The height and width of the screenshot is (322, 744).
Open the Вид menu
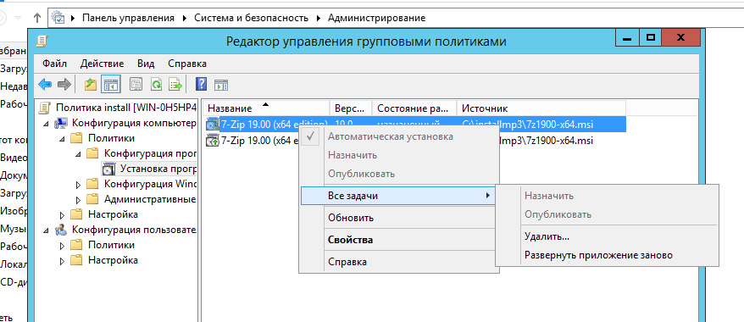pyautogui.click(x=146, y=64)
